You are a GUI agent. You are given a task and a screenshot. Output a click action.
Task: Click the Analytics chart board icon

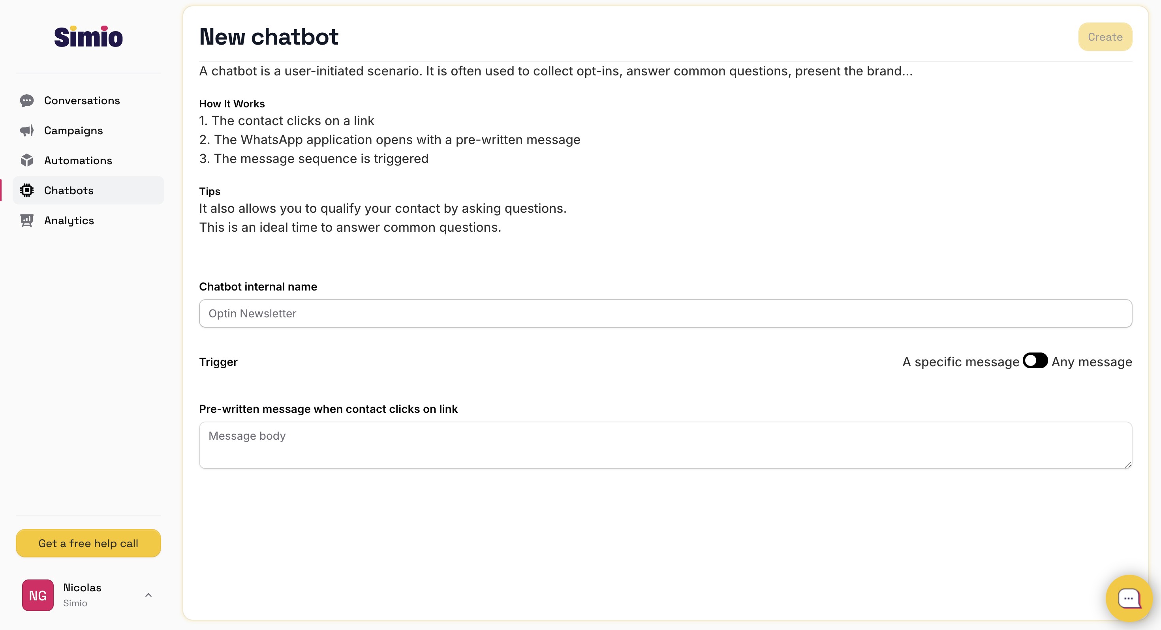pos(27,220)
